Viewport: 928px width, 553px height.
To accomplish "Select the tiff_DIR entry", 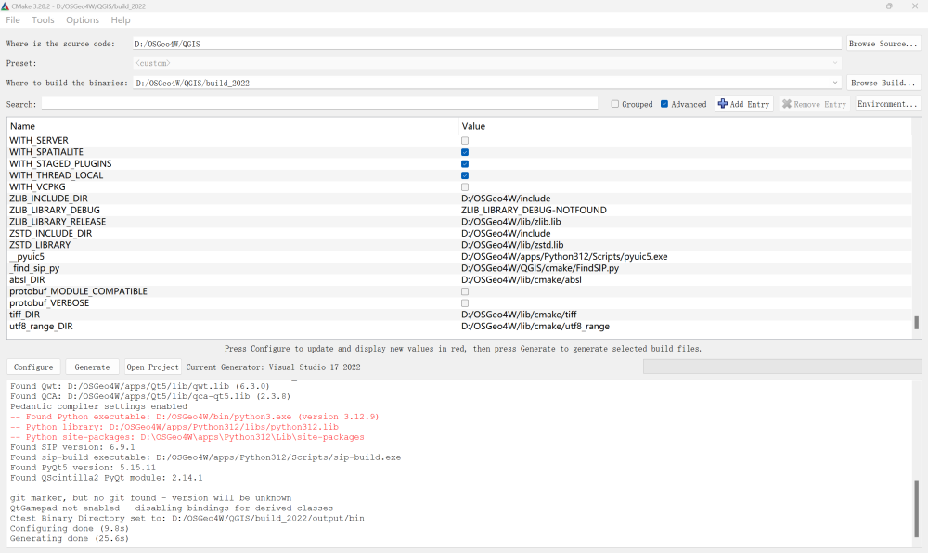I will (24, 315).
